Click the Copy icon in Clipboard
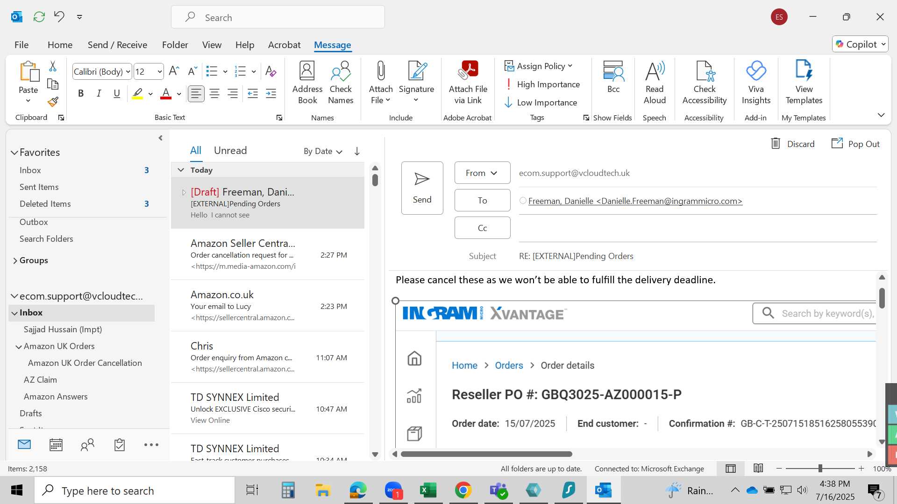 click(53, 84)
